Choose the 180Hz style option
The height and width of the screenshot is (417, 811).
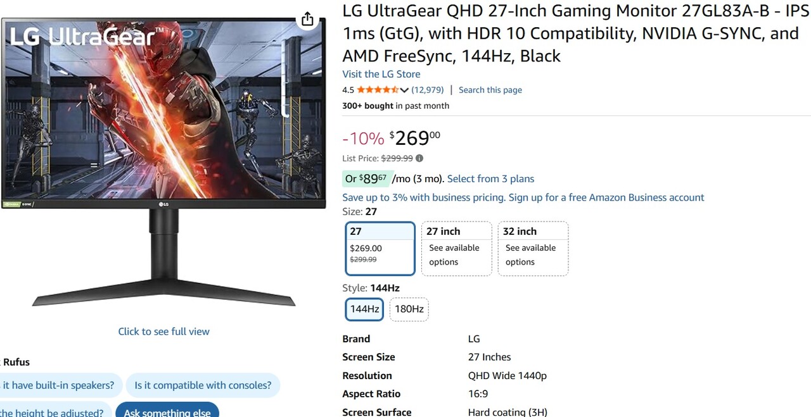tap(409, 309)
